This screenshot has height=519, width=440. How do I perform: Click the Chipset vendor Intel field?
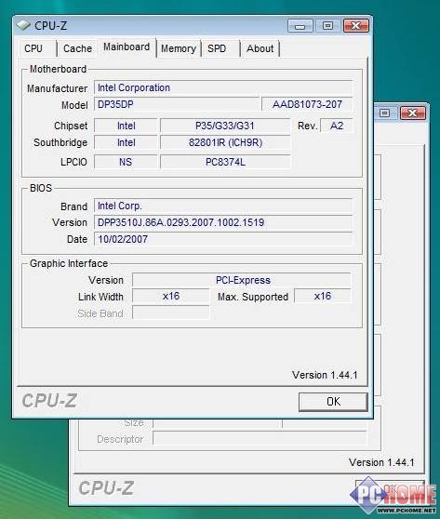pos(126,126)
